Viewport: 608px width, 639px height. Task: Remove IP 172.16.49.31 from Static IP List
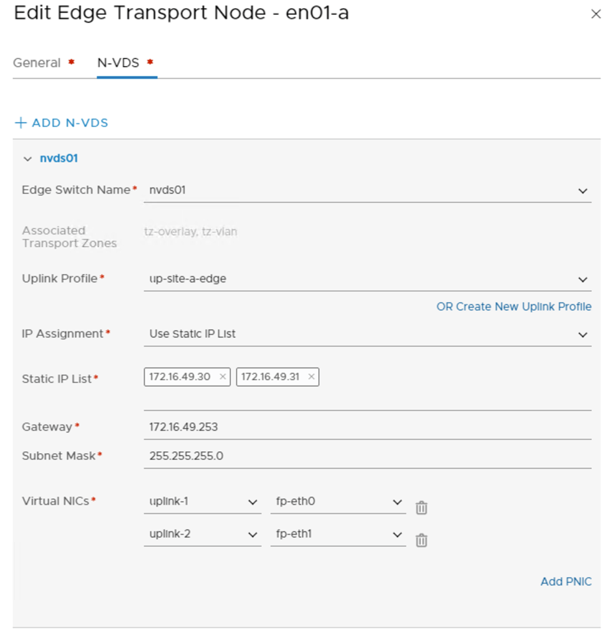312,376
